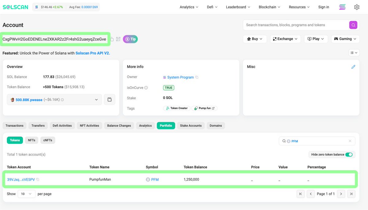Click the Tip button
368x210 pixels.
click(x=130, y=39)
